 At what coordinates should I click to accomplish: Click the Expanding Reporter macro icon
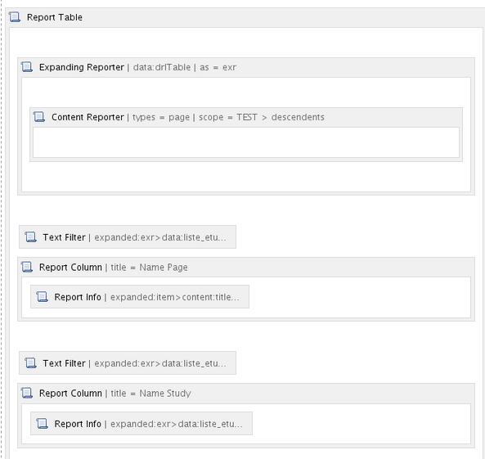click(27, 67)
